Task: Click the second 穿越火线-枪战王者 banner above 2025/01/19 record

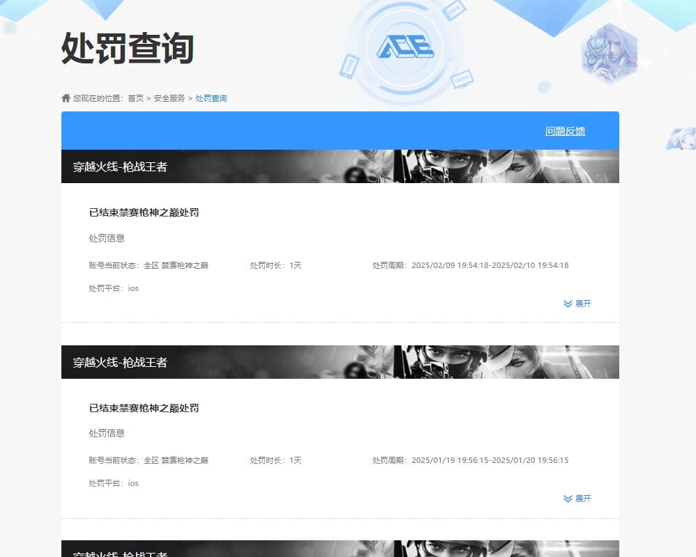Action: click(x=340, y=362)
